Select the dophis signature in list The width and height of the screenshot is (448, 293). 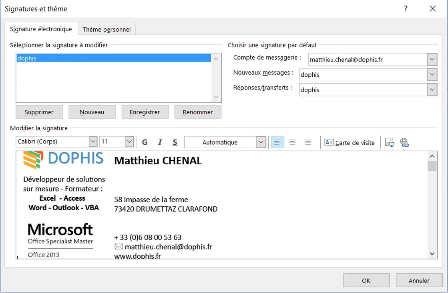tap(114, 58)
